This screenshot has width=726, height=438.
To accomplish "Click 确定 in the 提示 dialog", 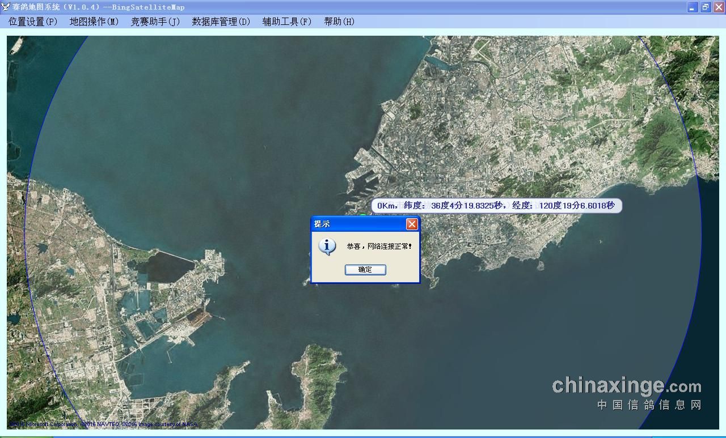I will (365, 270).
